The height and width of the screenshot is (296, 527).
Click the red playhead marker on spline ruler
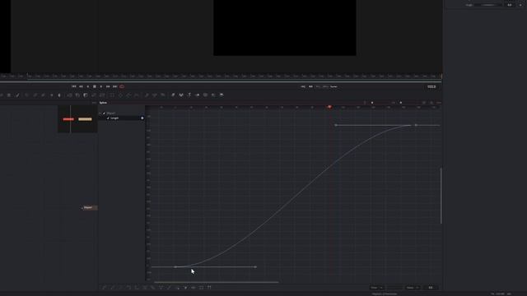pyautogui.click(x=329, y=107)
